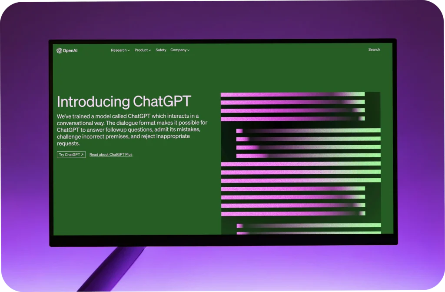Go to the Safety page
Viewport: 445px width, 292px height.
[x=161, y=50]
